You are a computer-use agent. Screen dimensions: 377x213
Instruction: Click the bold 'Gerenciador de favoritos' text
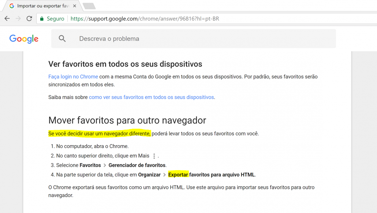[x=137, y=165]
